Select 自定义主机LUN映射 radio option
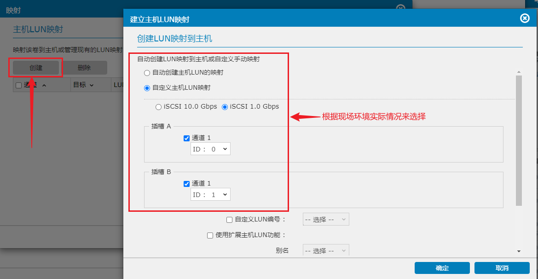 147,88
